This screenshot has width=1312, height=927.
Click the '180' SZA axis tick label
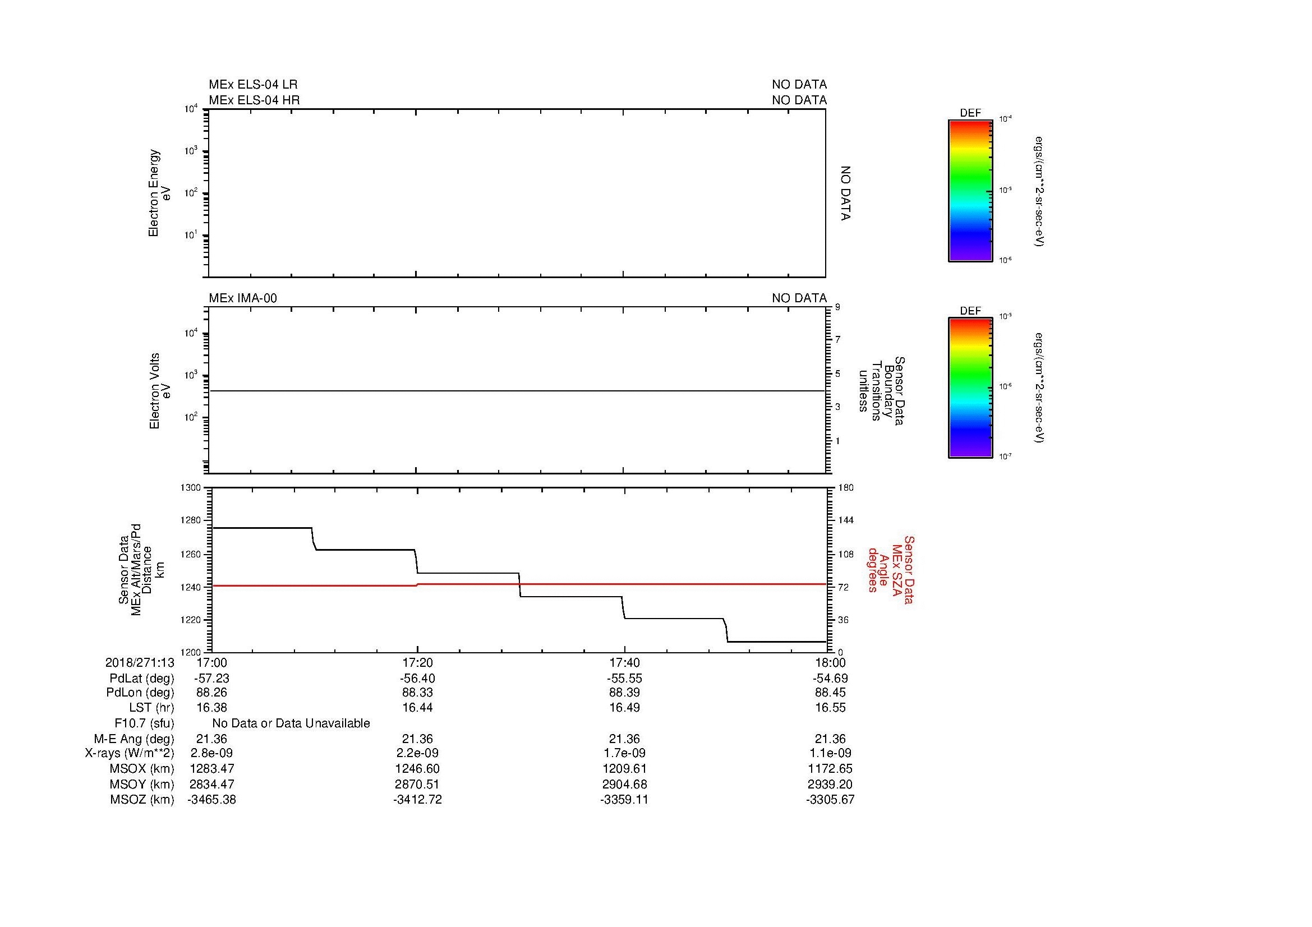846,488
